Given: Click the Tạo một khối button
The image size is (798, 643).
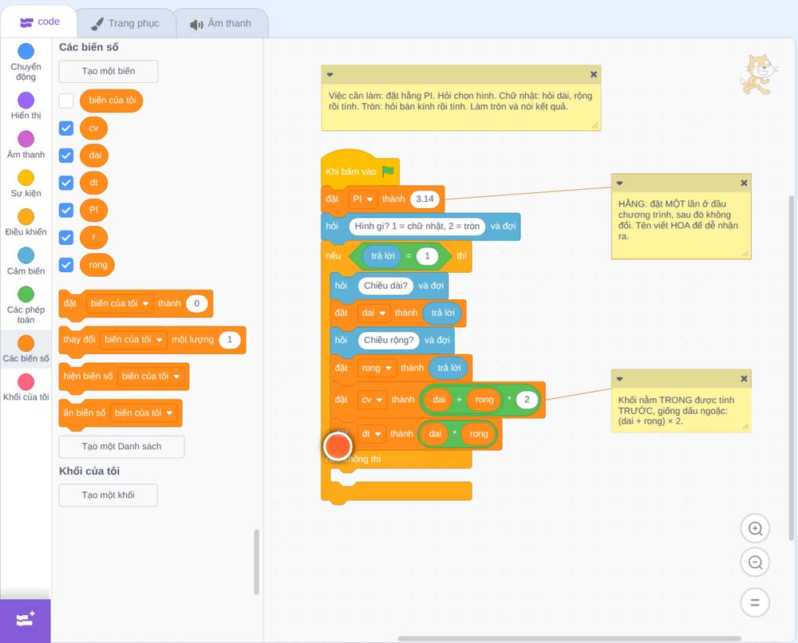Looking at the screenshot, I should pos(109,495).
